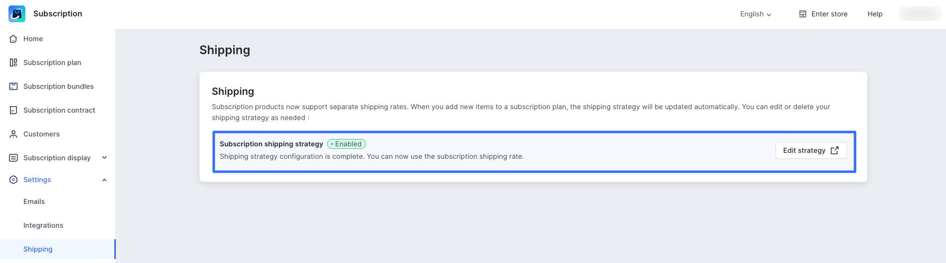Click the Customers person icon
946x263 pixels.
13,134
